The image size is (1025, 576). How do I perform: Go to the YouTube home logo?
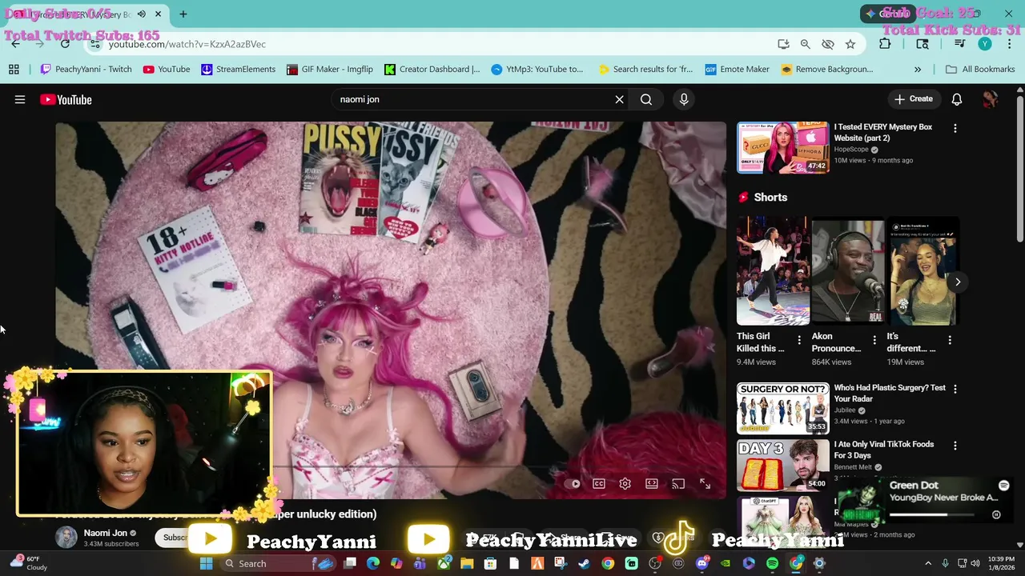click(x=66, y=99)
